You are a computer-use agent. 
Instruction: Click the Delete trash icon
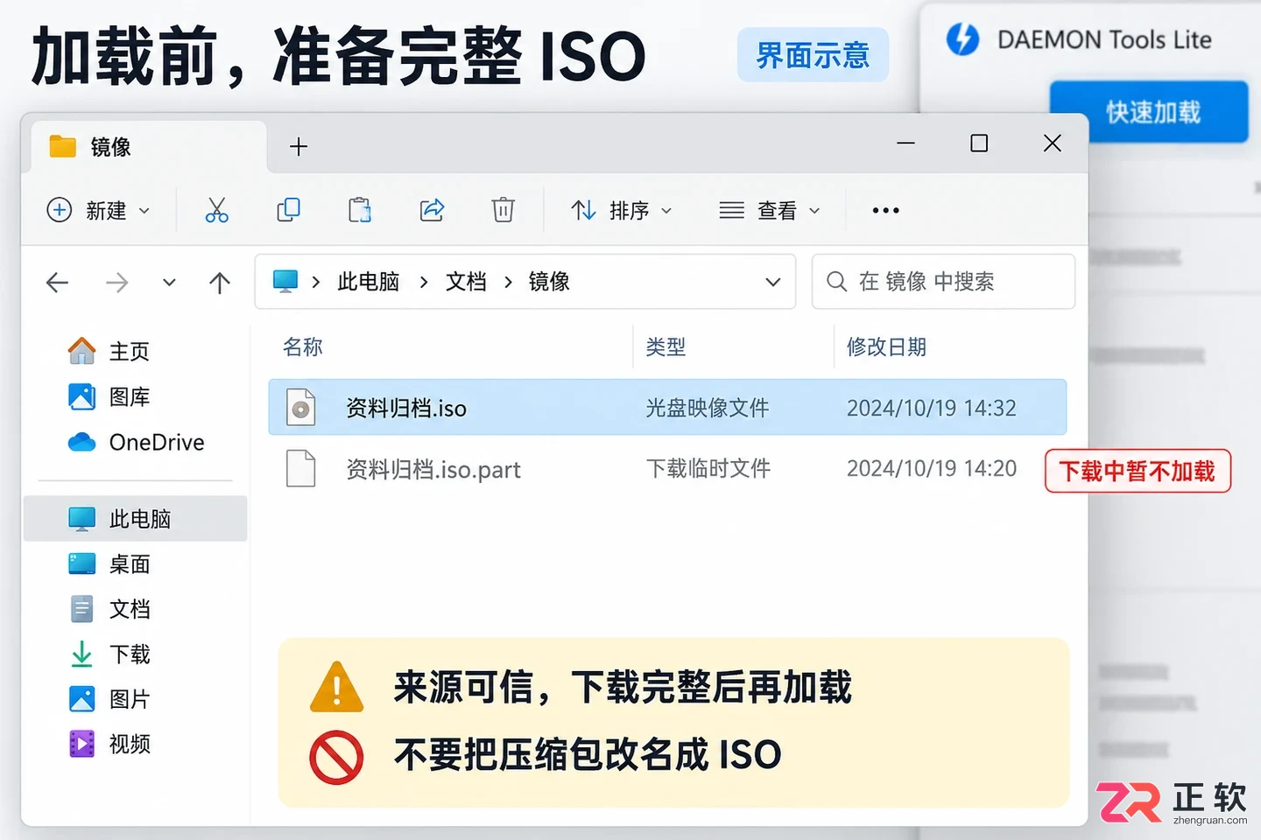coord(503,210)
